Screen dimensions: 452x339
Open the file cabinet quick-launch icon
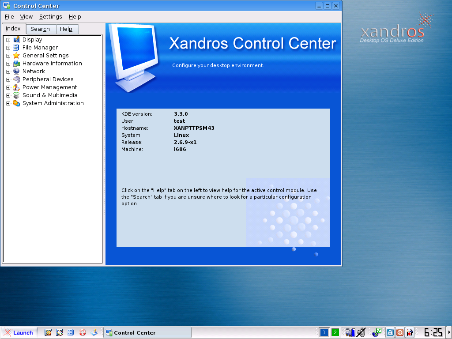pos(71,333)
